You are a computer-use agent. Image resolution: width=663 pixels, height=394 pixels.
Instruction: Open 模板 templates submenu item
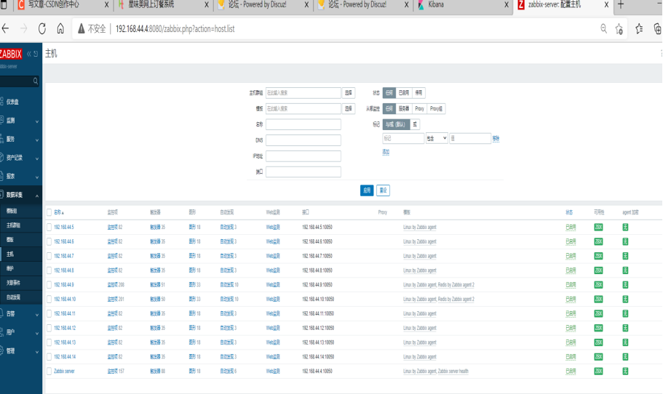pos(10,239)
